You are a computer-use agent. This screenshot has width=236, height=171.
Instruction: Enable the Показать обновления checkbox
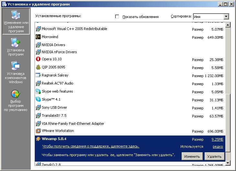pyautogui.click(x=117, y=16)
